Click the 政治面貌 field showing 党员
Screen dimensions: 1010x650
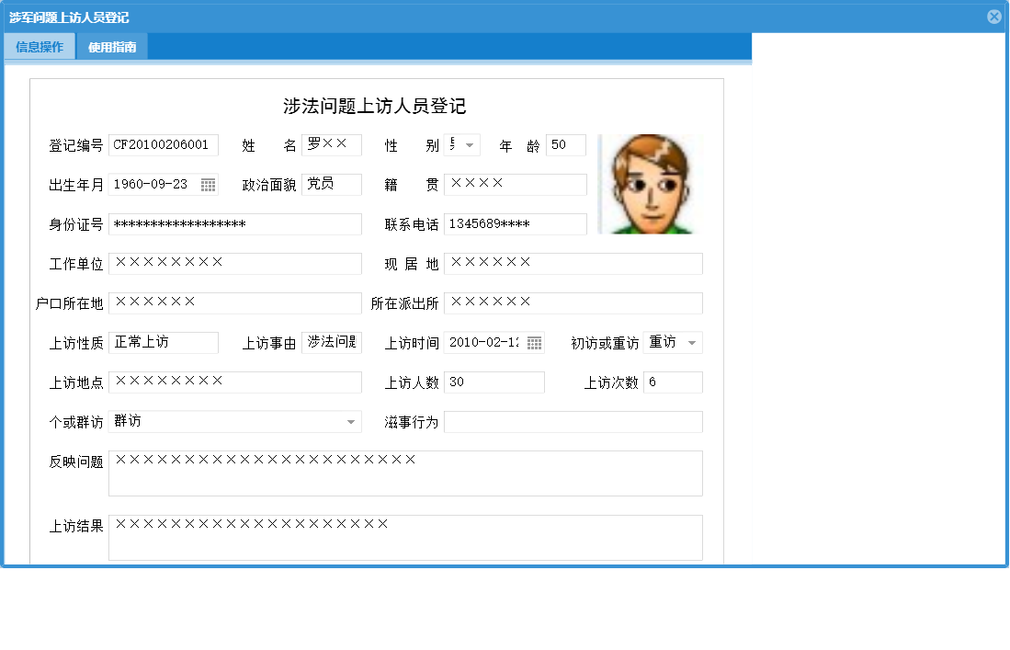331,184
